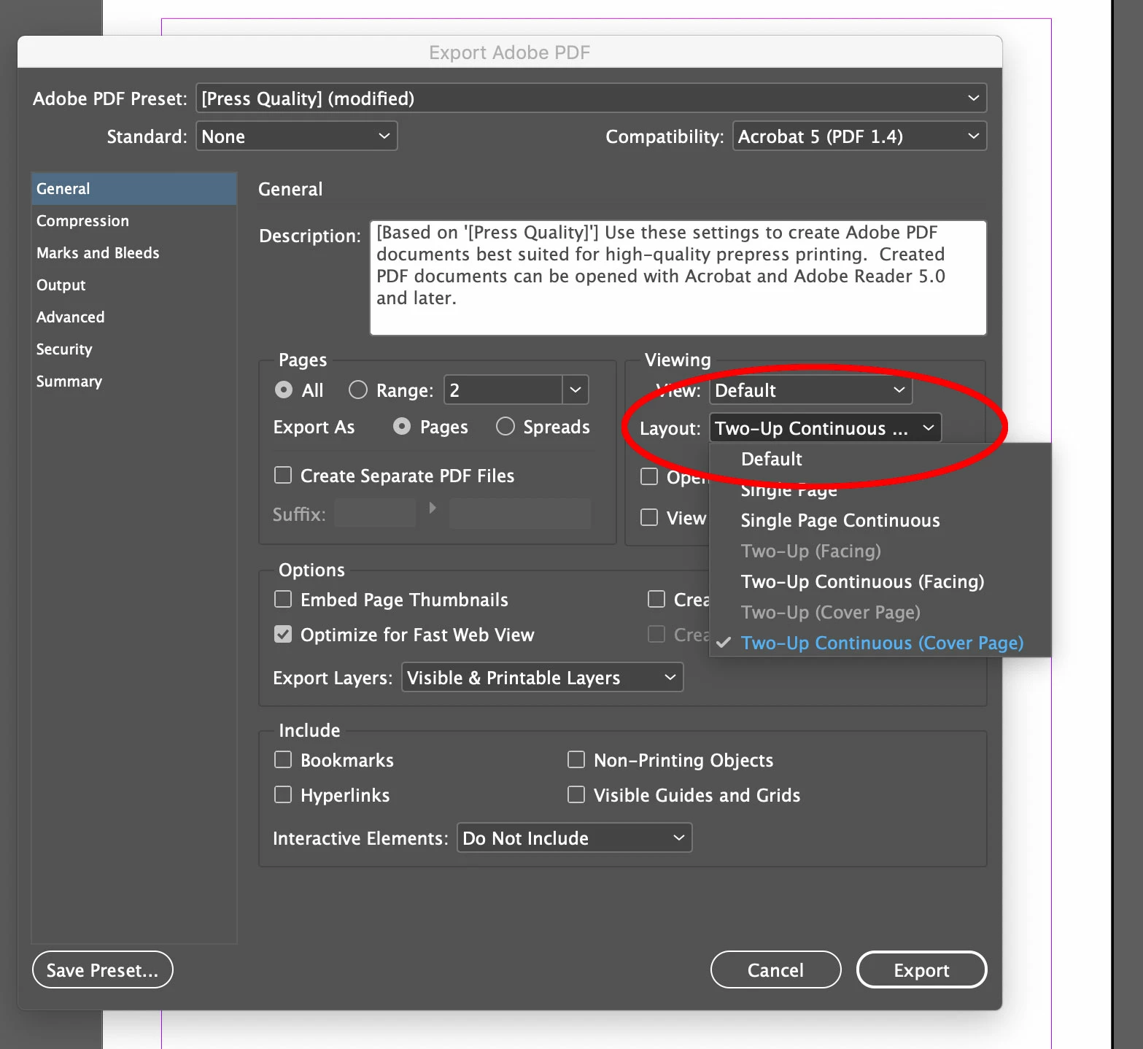
Task: Click the Cancel button
Action: [x=775, y=970]
